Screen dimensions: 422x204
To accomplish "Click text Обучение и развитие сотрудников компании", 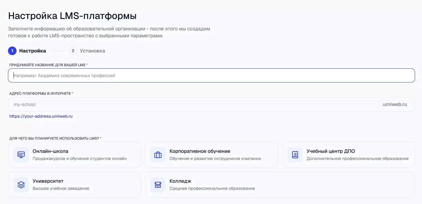I will coord(215,159).
